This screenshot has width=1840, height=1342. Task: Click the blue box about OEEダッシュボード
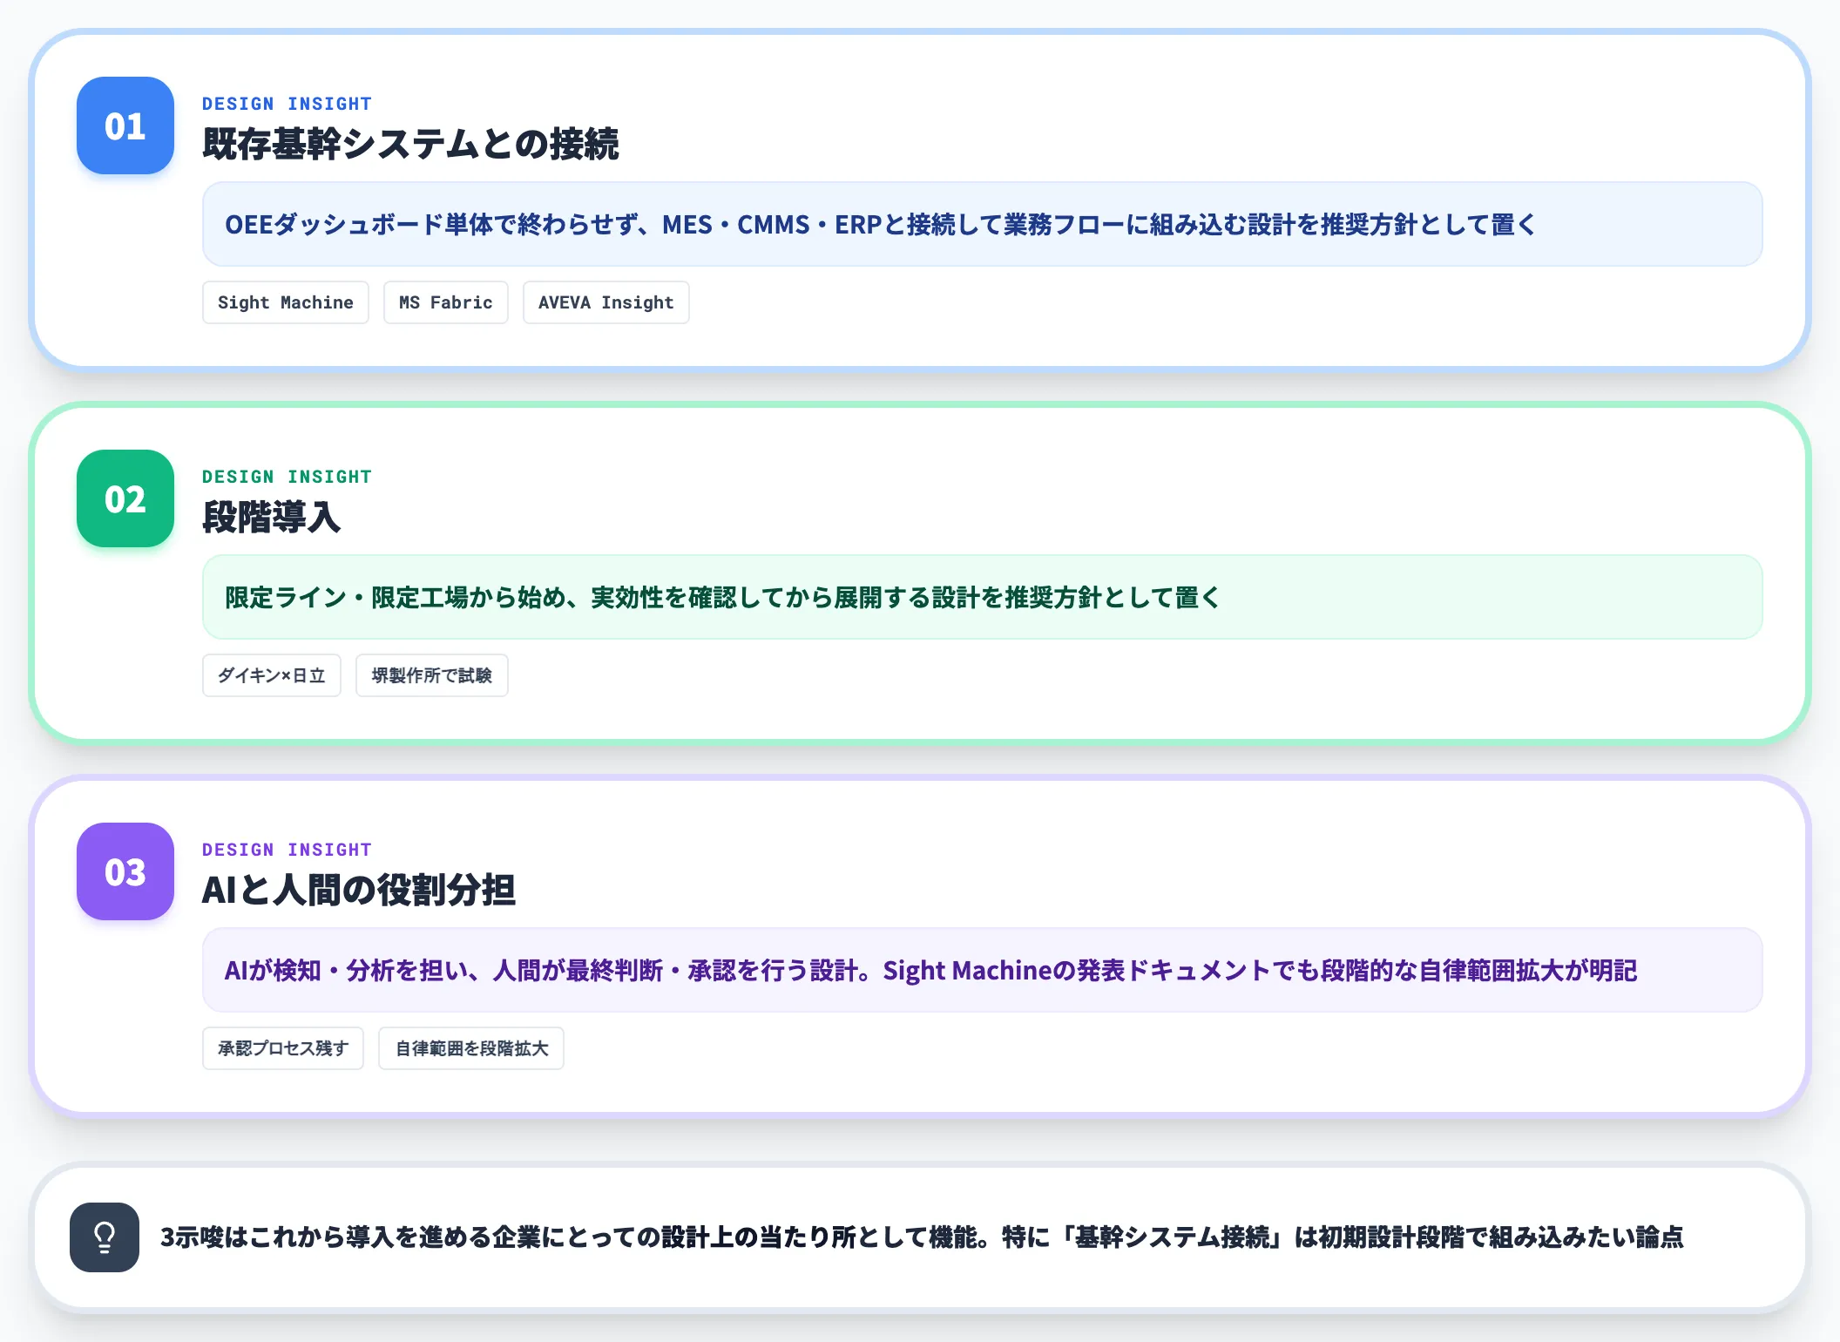983,224
